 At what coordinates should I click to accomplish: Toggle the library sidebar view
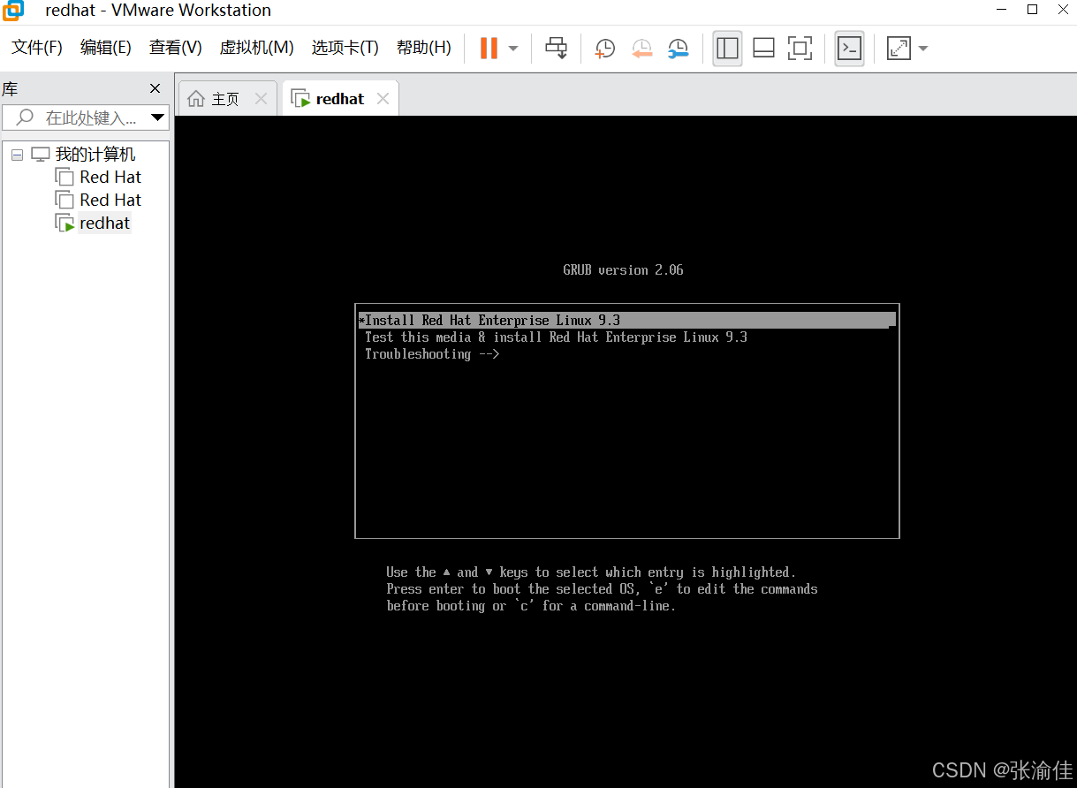(x=728, y=48)
